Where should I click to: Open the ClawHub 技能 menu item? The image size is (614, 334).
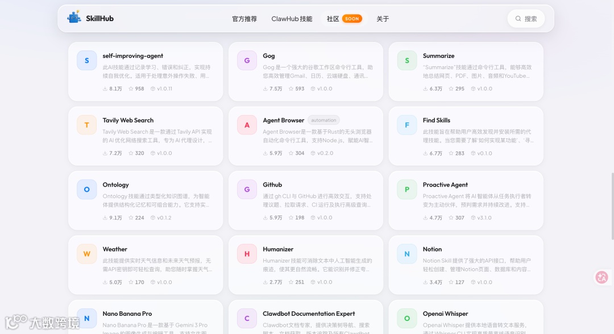click(x=292, y=19)
